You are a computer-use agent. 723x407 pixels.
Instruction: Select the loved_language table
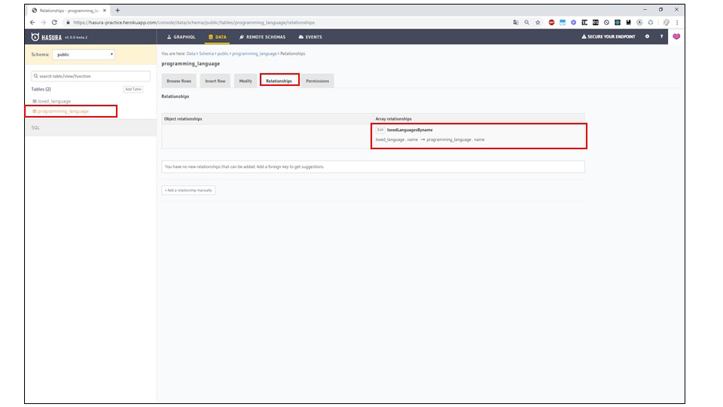pos(54,101)
